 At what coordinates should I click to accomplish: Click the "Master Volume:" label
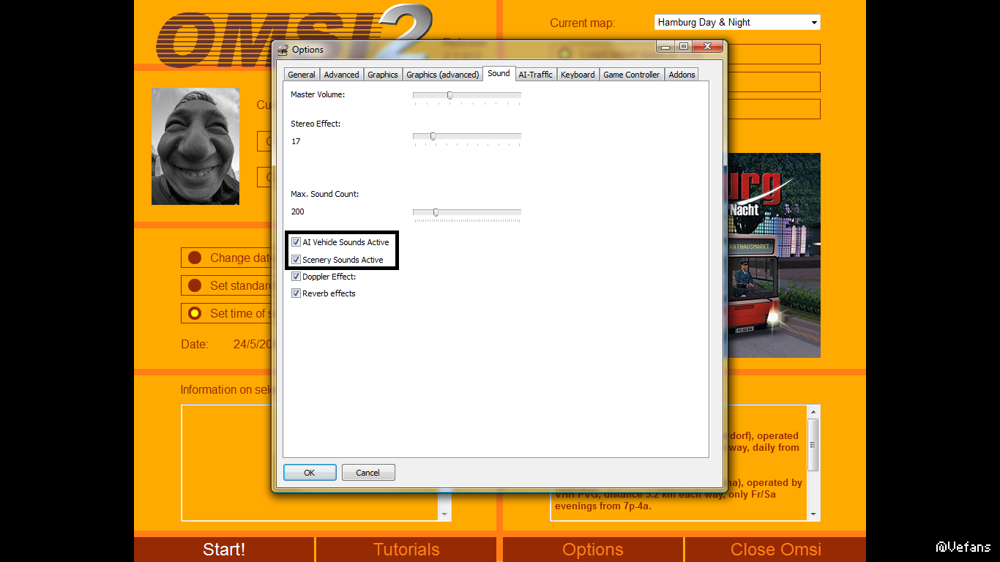(x=318, y=94)
